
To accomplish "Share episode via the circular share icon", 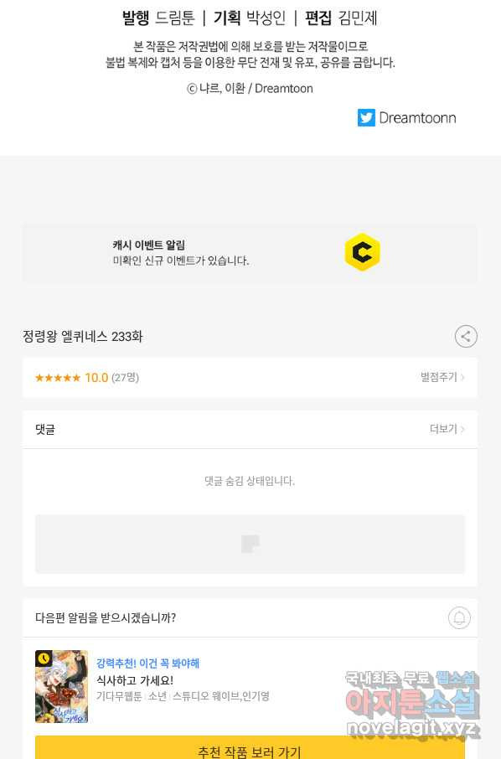I will (466, 337).
